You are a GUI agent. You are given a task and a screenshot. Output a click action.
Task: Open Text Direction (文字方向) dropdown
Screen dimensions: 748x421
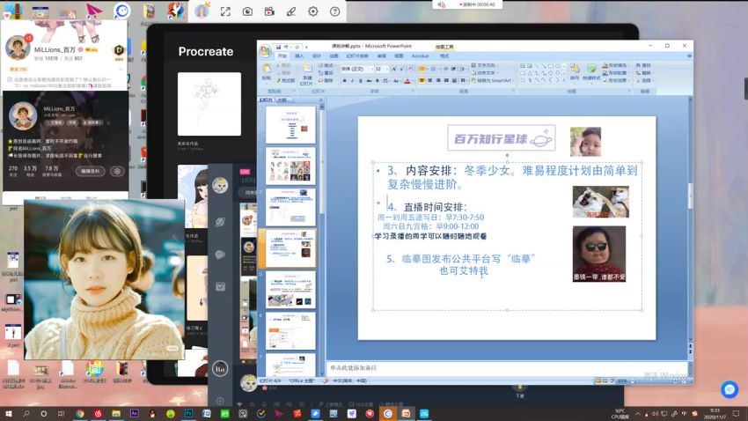point(483,65)
